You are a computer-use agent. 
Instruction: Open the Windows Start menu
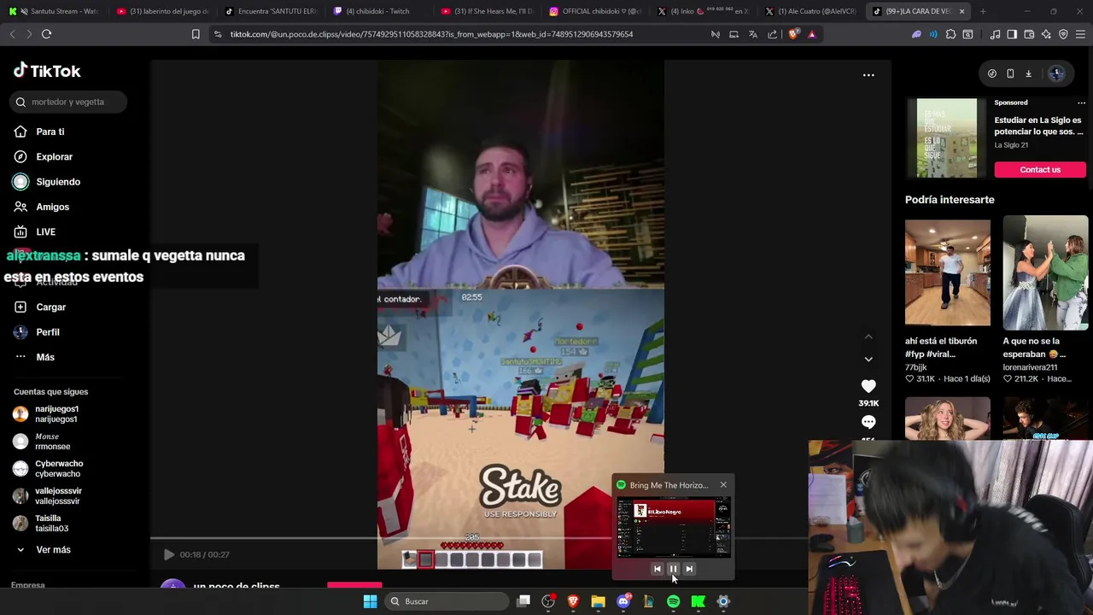tap(370, 601)
